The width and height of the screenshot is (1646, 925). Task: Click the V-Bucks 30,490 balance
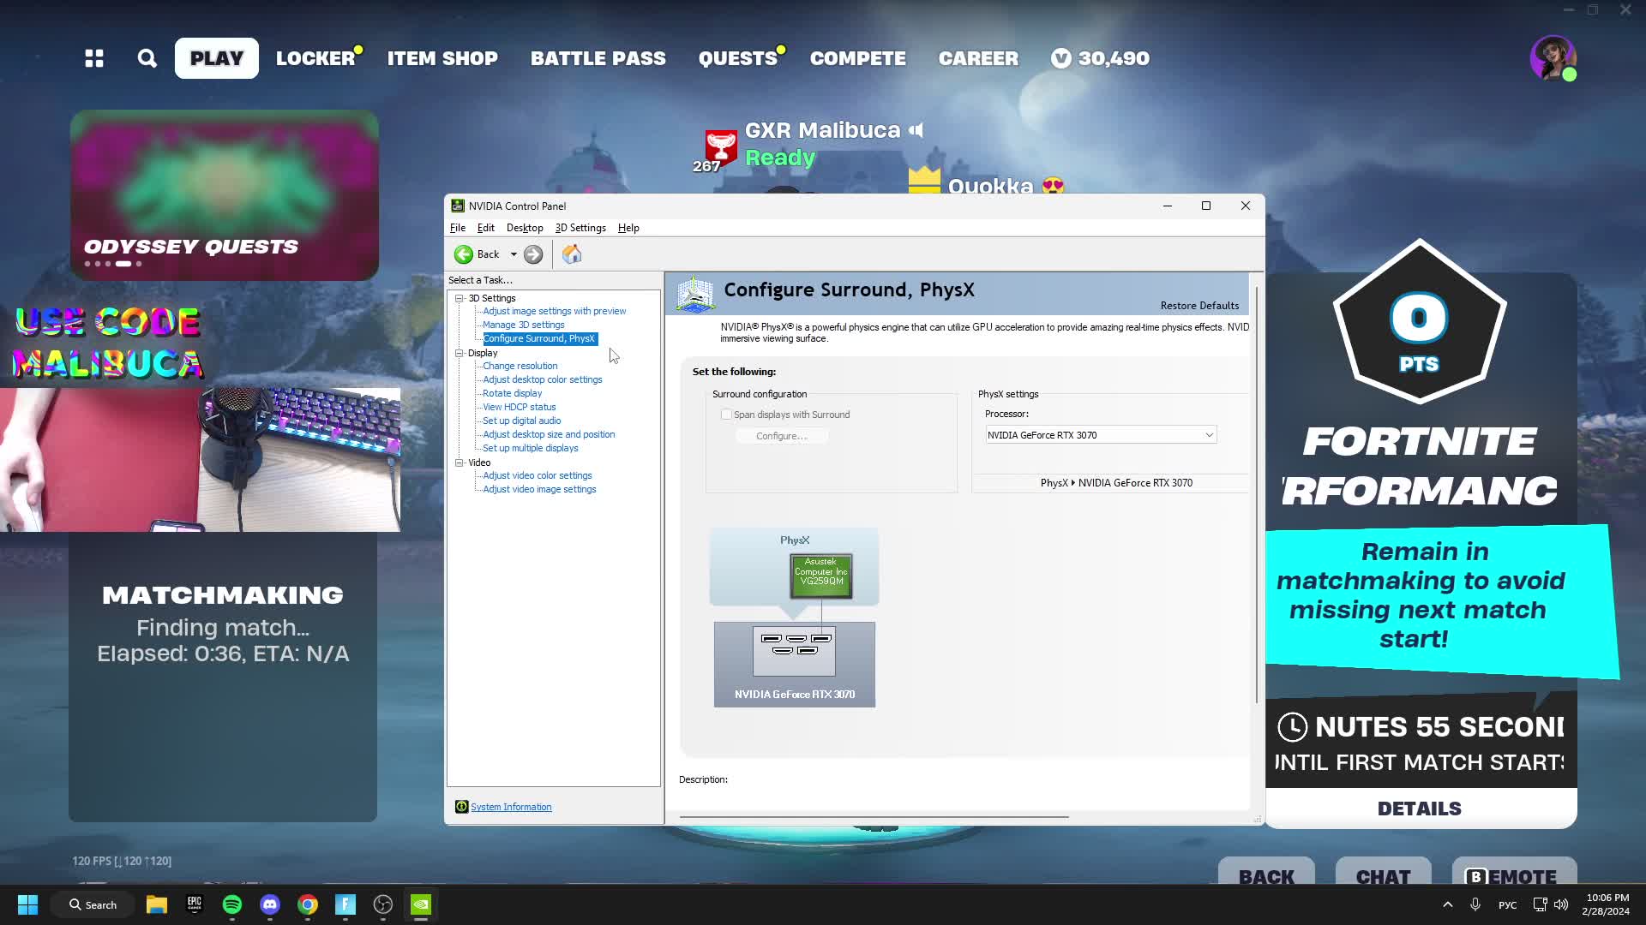[x=1100, y=58]
